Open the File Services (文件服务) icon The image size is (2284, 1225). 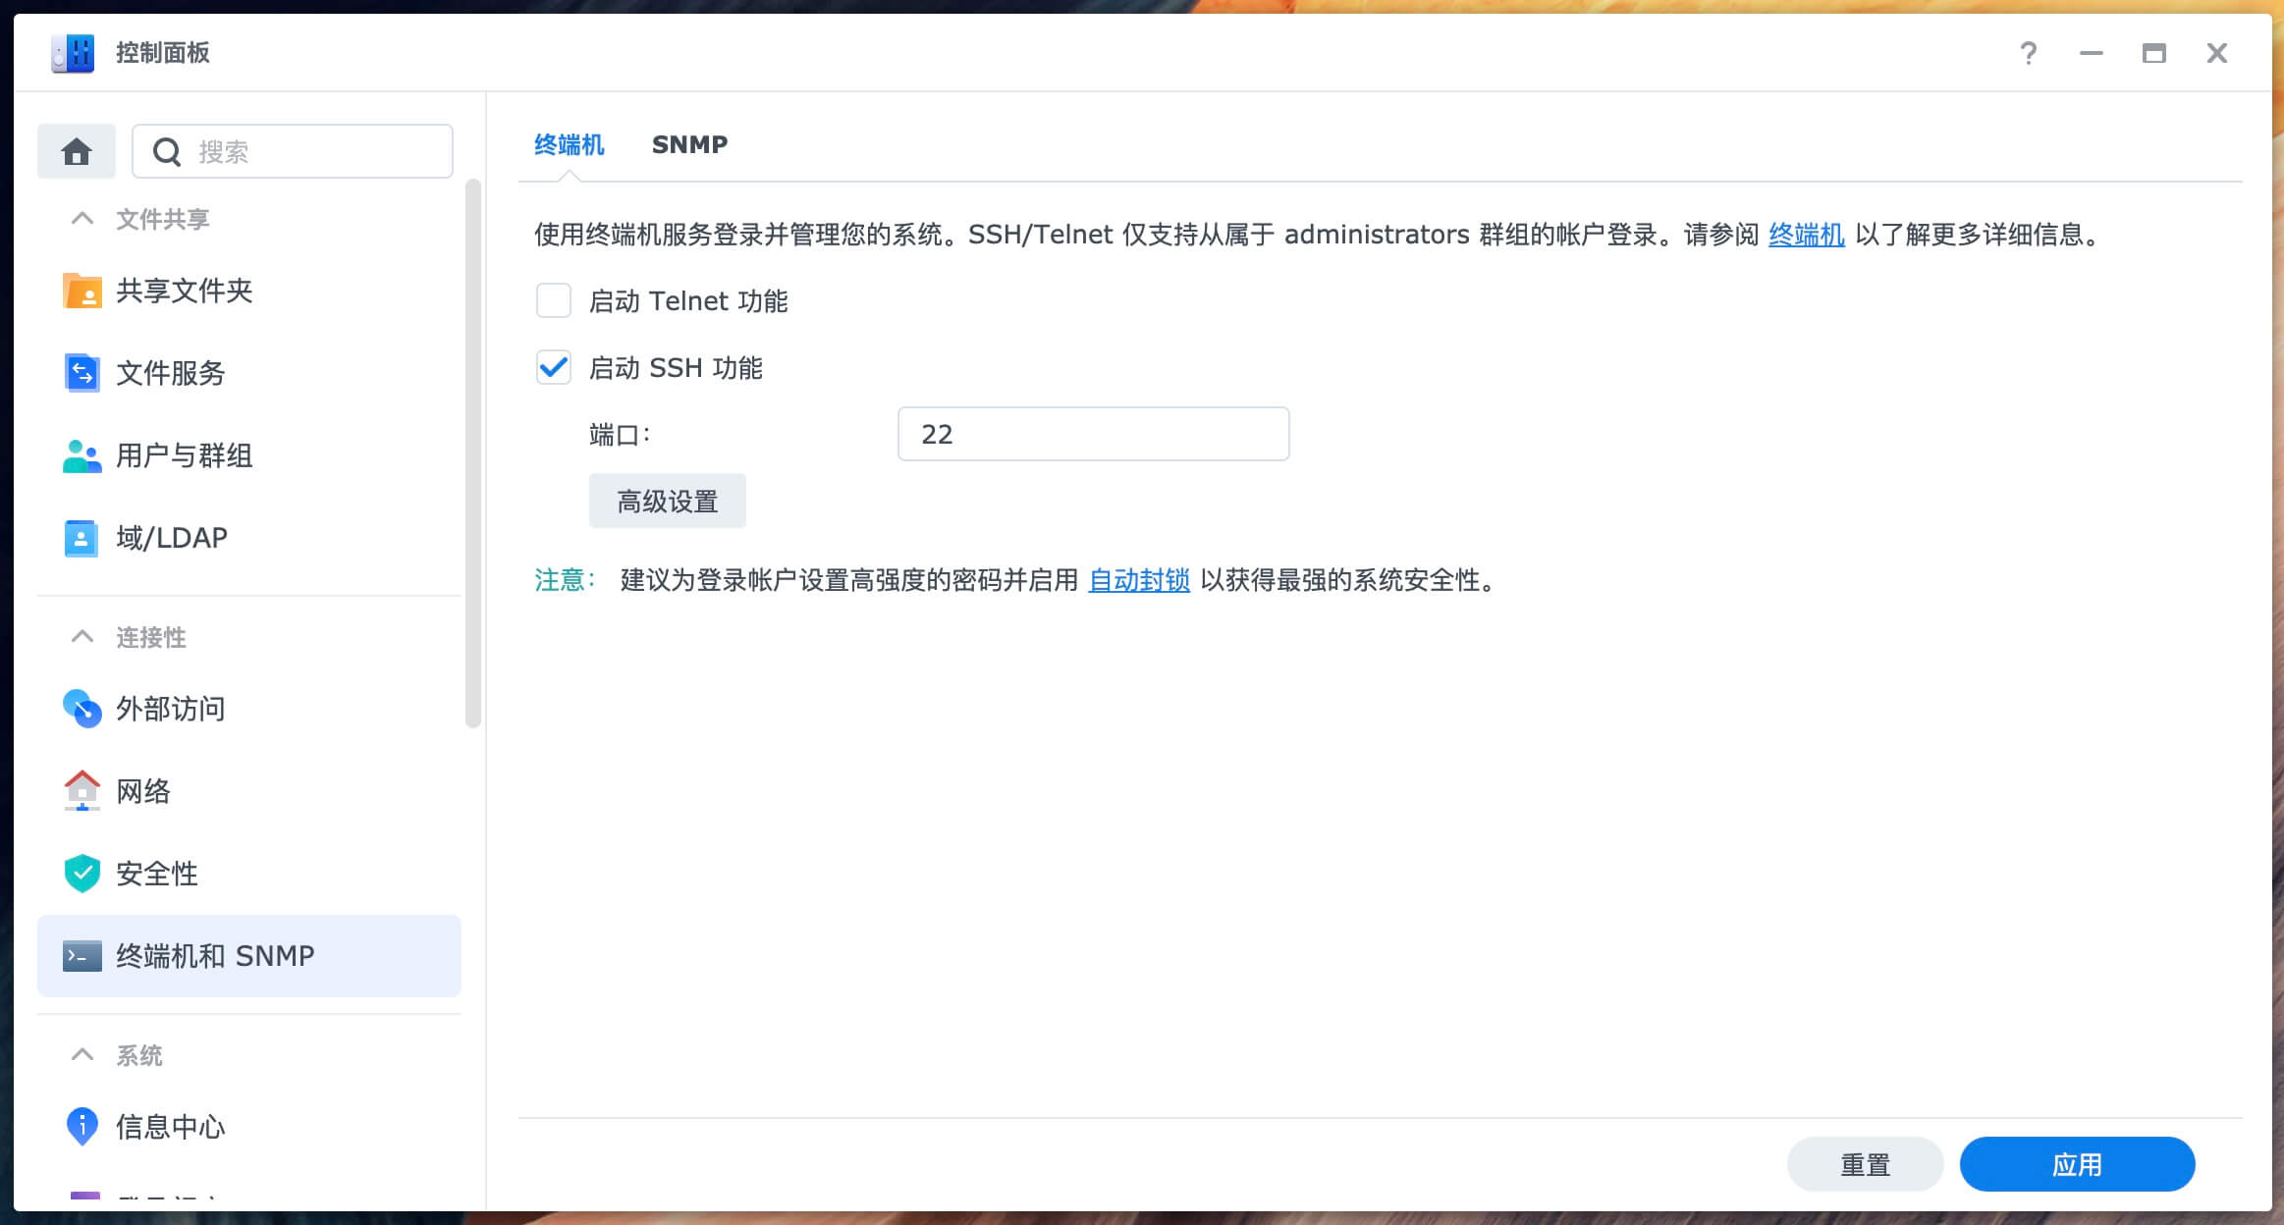[82, 373]
